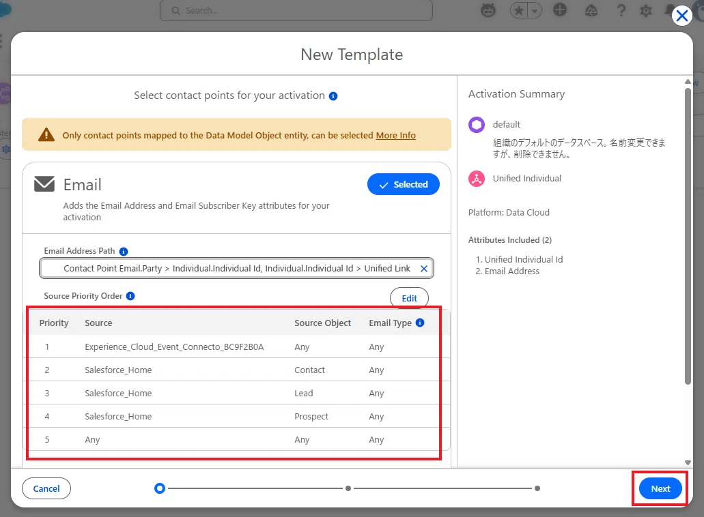Click the info icon beside Email Address Path
Viewport: 704px width, 517px height.
pyautogui.click(x=124, y=252)
